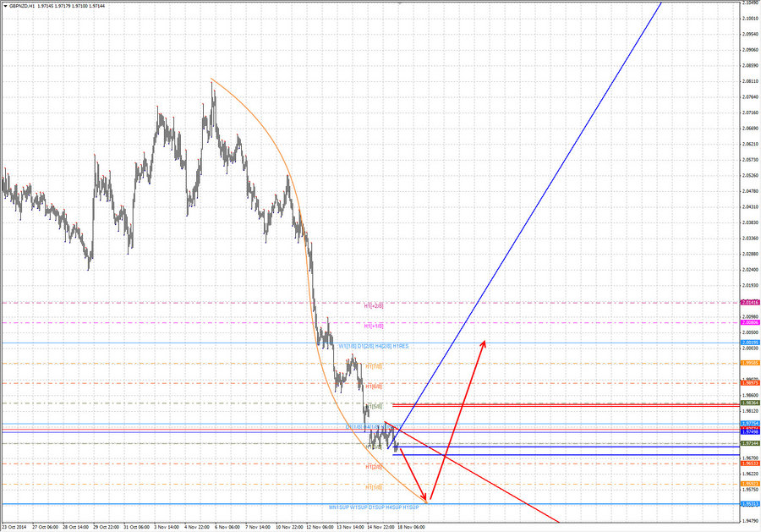Click 2.09060 on the price scale

point(750,50)
